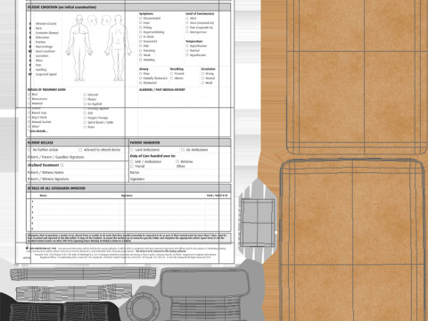Click 'Laceration' in the injury legend
Image resolution: width=428 pixels, height=321 pixels.
42,56
